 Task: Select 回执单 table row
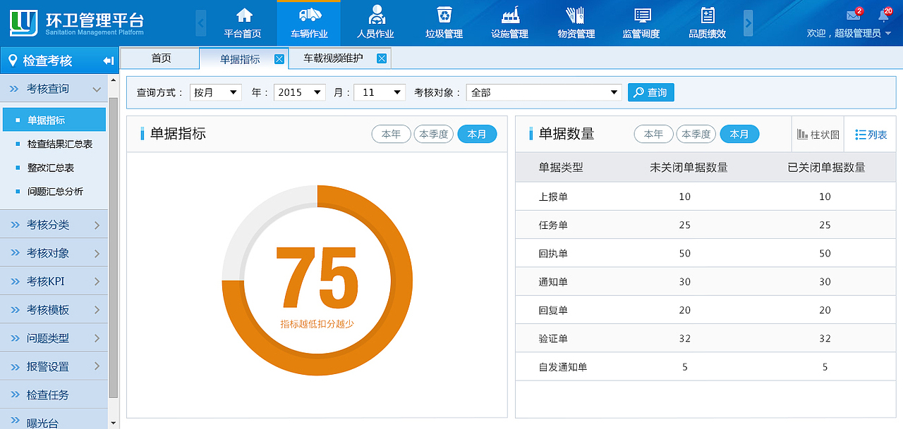click(705, 253)
